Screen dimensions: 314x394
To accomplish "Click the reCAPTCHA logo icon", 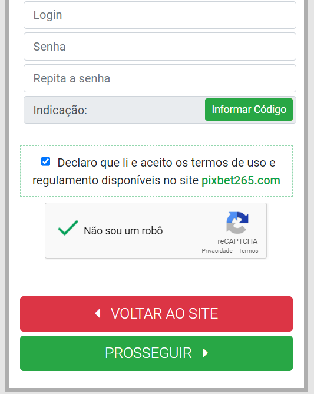I will click(237, 223).
